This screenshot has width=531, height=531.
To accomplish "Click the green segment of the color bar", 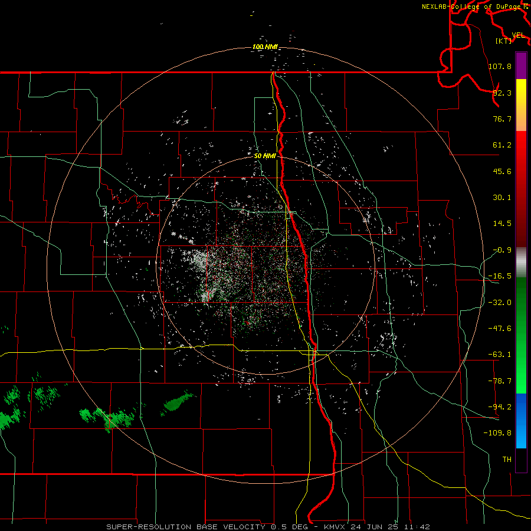I will [x=521, y=335].
